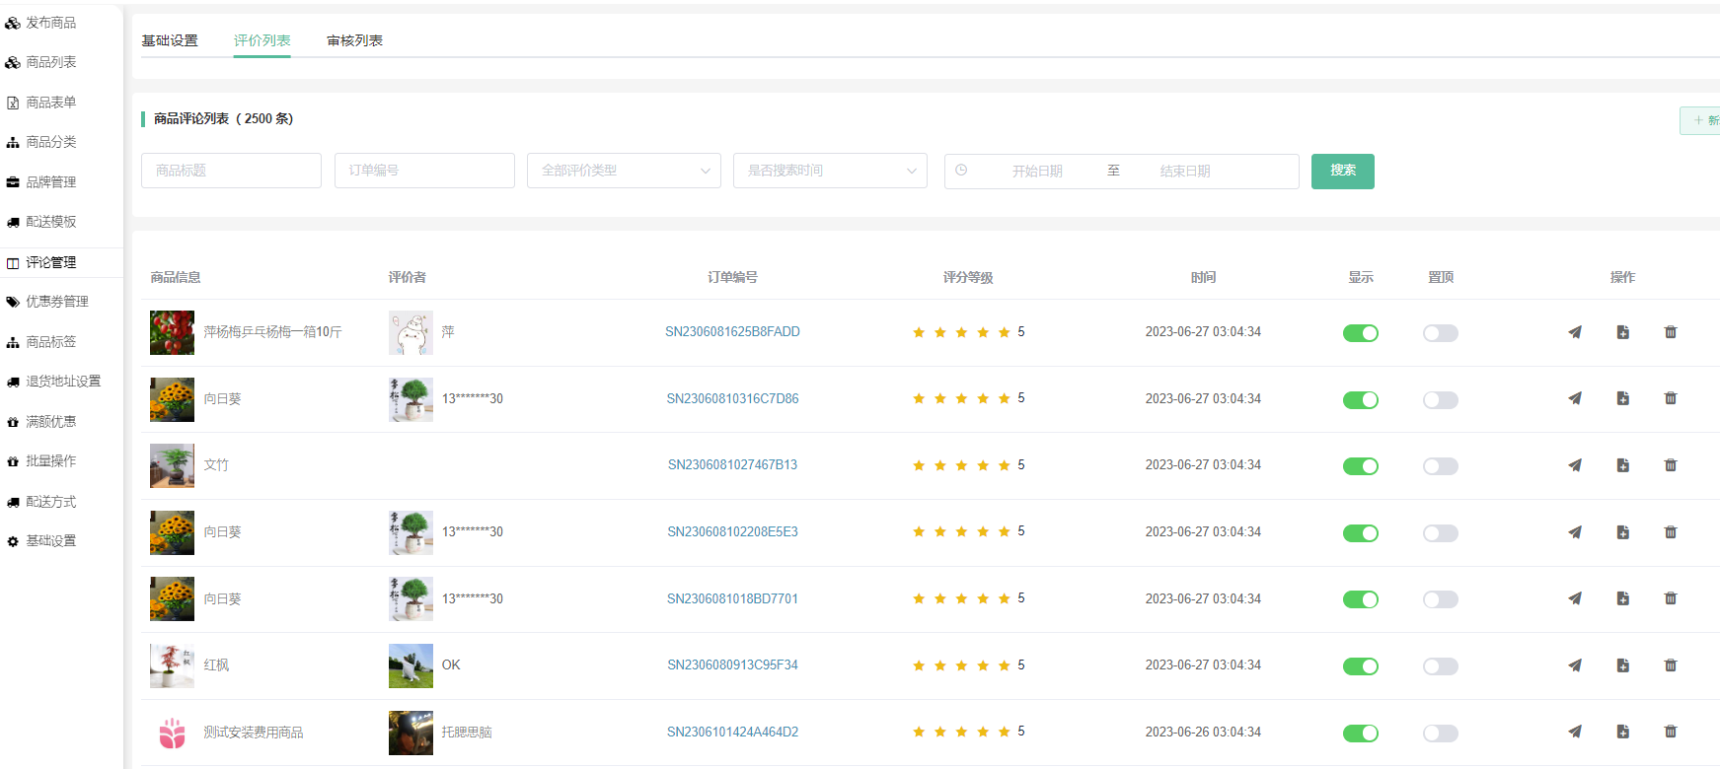Click the 商品标题 search input field
Image resolution: width=1720 pixels, height=769 pixels.
pyautogui.click(x=231, y=171)
